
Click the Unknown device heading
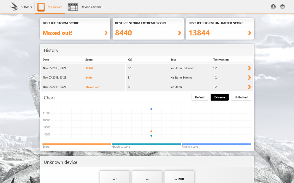pyautogui.click(x=60, y=162)
